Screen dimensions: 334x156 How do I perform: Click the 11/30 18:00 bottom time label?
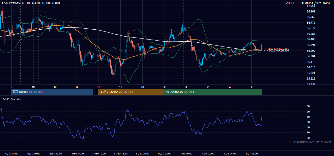(x=120, y=154)
